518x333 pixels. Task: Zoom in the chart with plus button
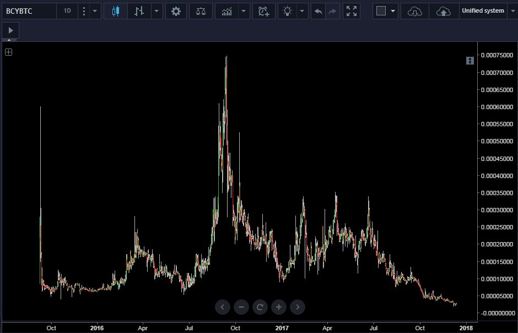click(x=278, y=307)
